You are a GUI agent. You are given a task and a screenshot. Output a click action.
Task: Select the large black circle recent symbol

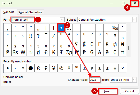(x=31, y=68)
